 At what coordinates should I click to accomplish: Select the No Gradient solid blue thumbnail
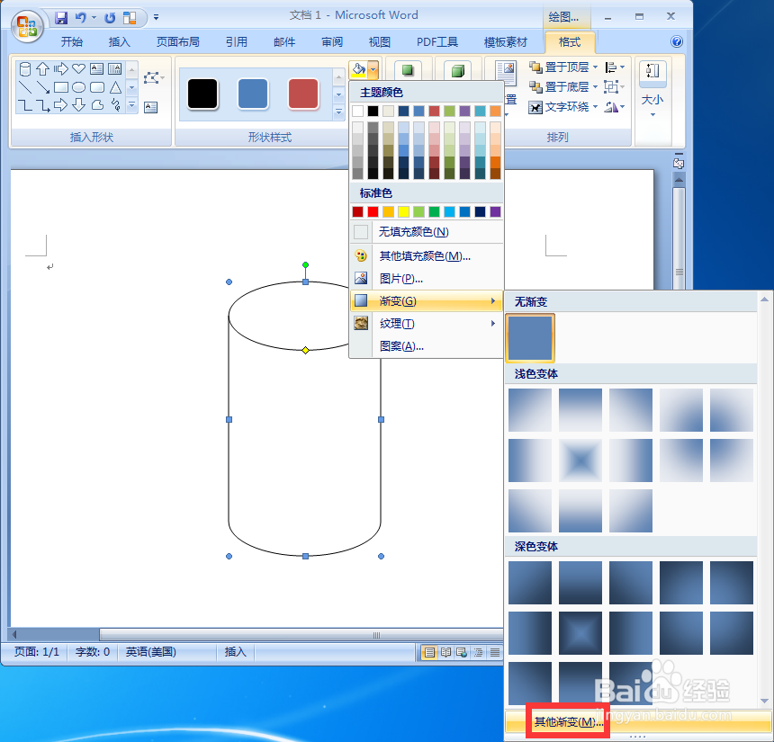(530, 338)
